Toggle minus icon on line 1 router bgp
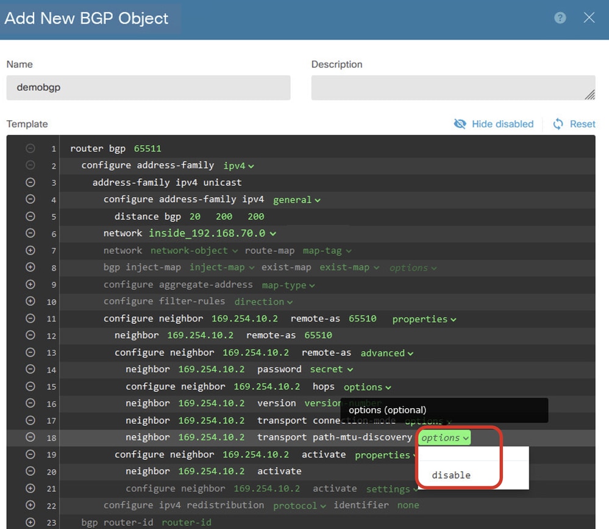Viewport: 609px width, 529px height. click(30, 148)
